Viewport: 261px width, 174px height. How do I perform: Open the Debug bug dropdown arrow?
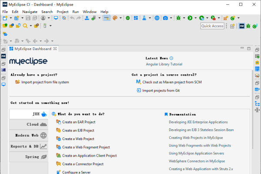coord(184,18)
